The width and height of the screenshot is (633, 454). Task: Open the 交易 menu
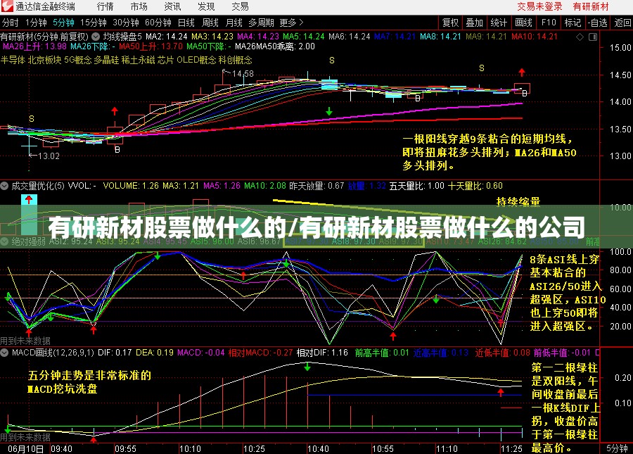[240, 6]
